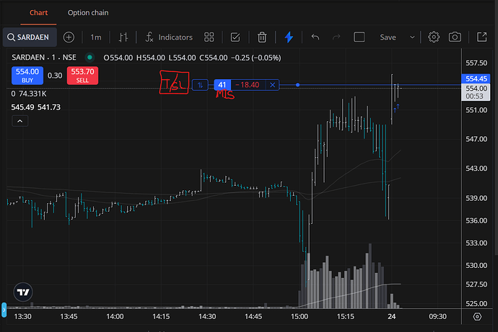The image size is (498, 332).
Task: Toggle fullscreen layout square icon
Action: click(x=359, y=37)
